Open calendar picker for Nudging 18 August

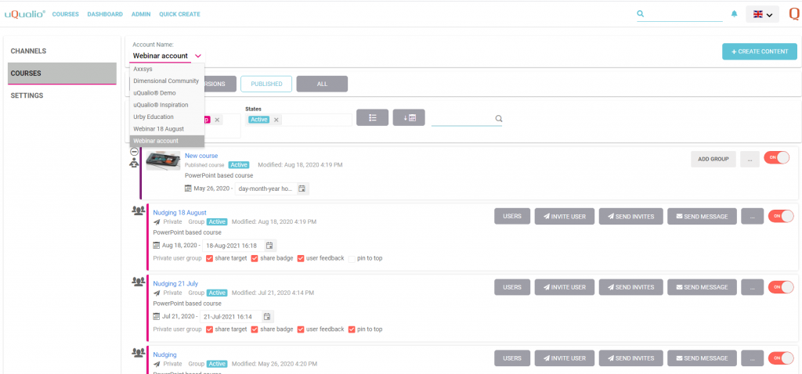pos(269,246)
